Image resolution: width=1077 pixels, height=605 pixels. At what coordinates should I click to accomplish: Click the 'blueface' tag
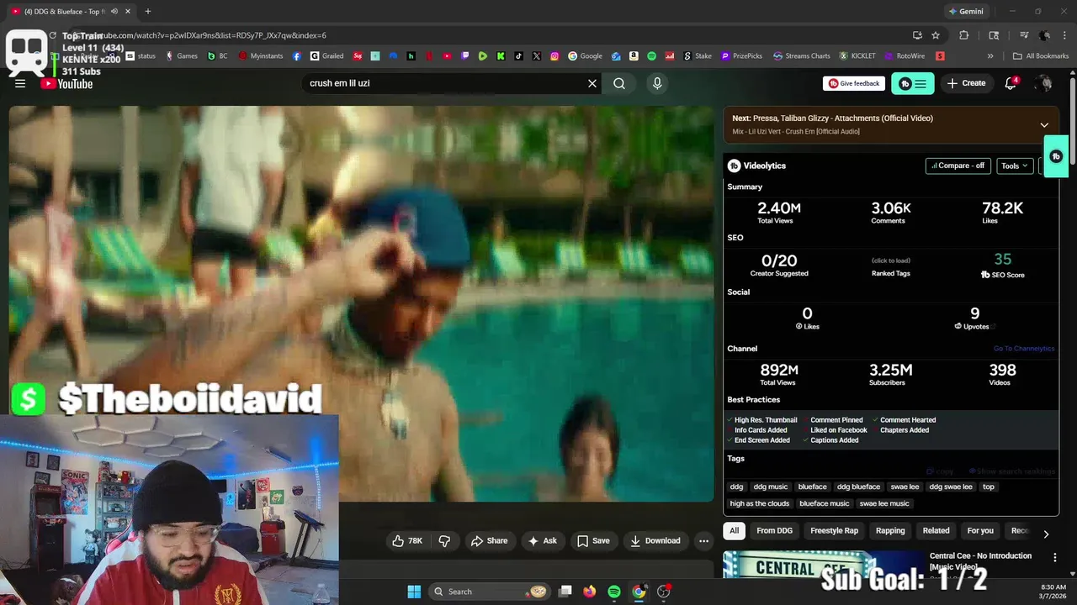813,487
